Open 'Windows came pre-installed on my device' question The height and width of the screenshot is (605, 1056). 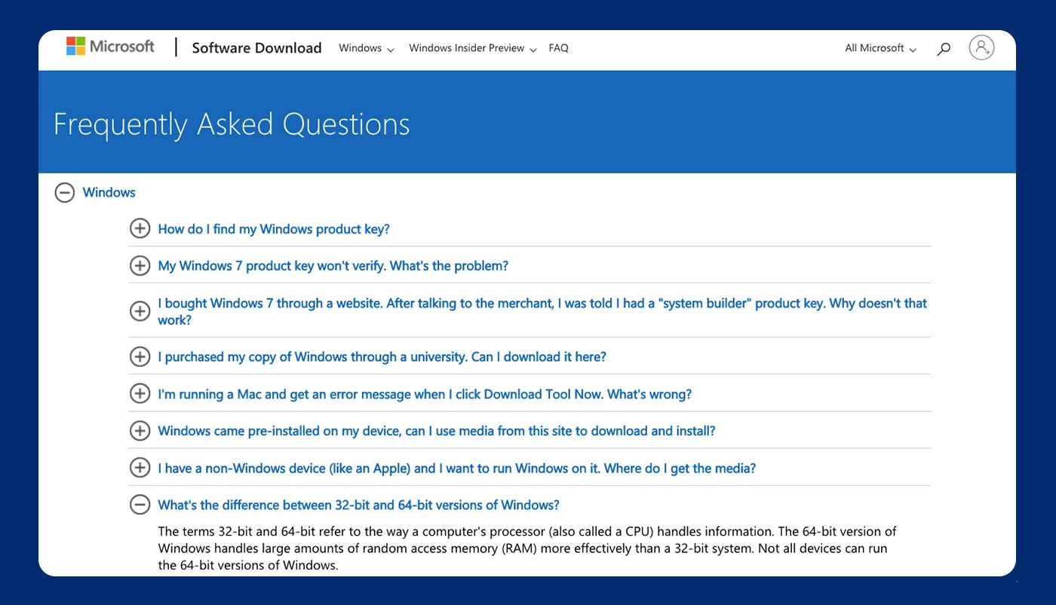[x=437, y=431]
